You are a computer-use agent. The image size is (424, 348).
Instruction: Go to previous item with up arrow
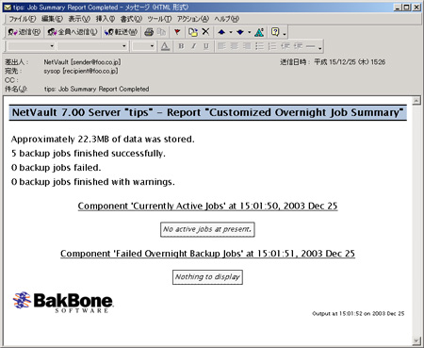pos(221,32)
